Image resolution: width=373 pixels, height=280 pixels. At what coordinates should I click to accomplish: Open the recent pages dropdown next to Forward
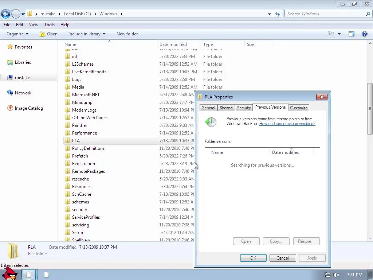(23, 14)
